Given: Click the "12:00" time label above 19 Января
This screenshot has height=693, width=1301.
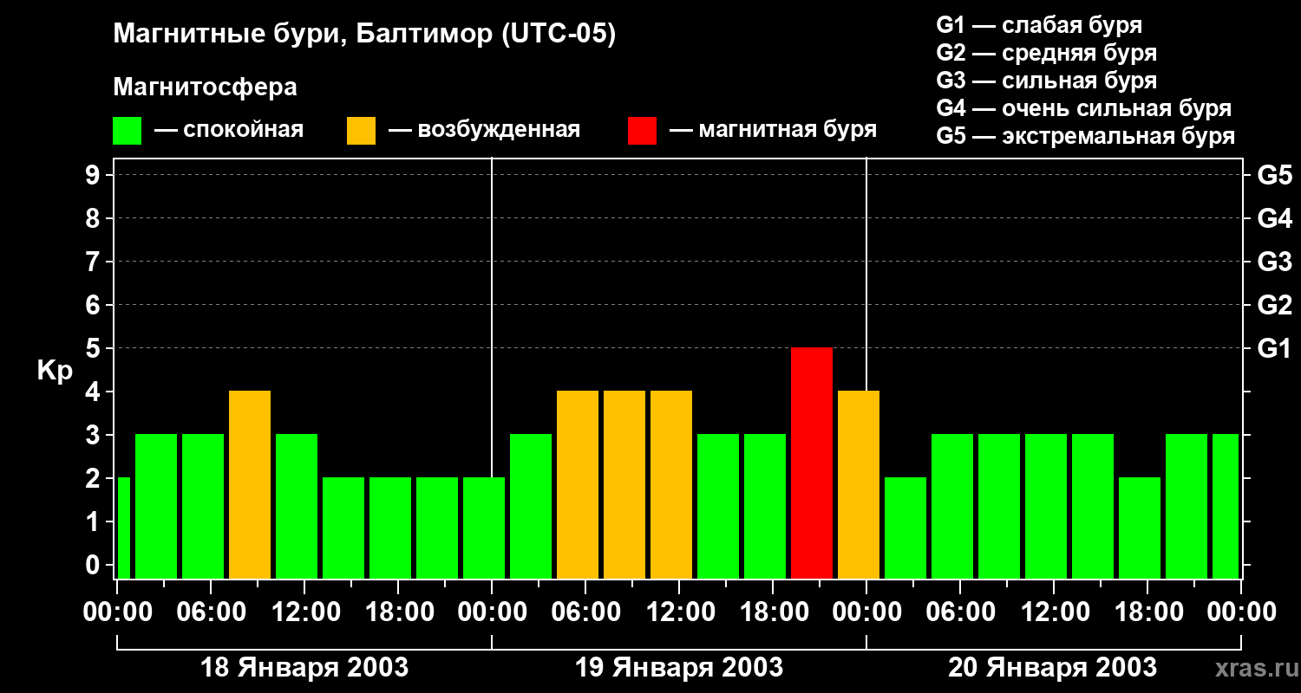Looking at the screenshot, I should (679, 612).
